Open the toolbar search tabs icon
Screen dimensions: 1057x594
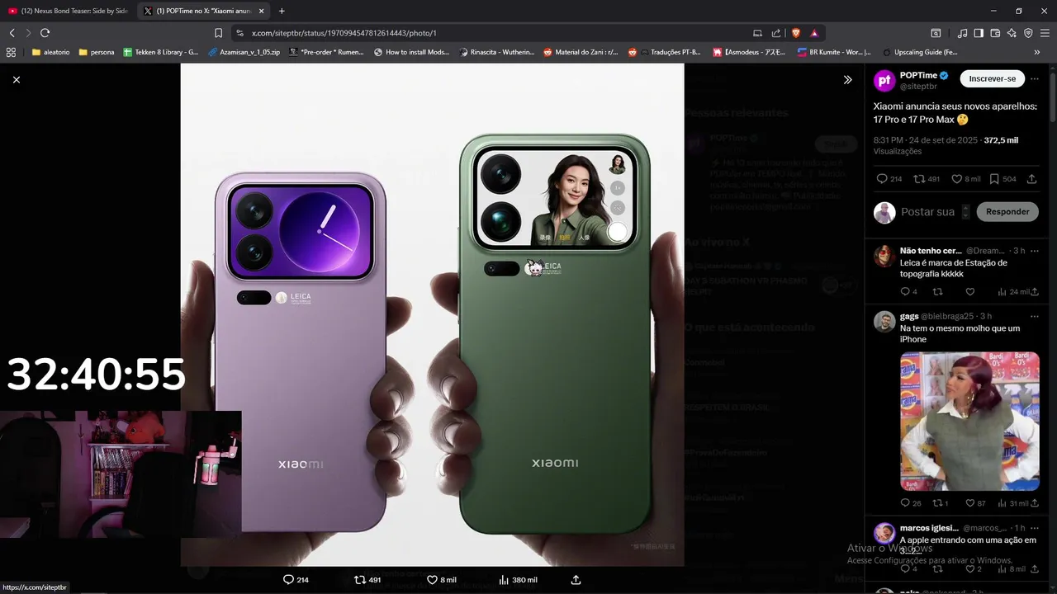936,33
